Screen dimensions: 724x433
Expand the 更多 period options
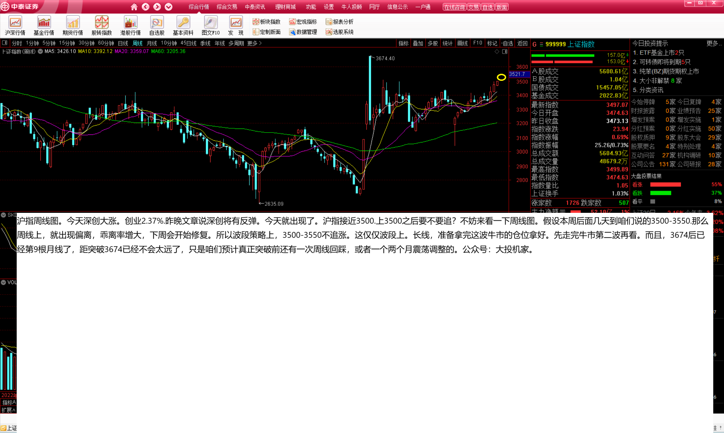254,43
